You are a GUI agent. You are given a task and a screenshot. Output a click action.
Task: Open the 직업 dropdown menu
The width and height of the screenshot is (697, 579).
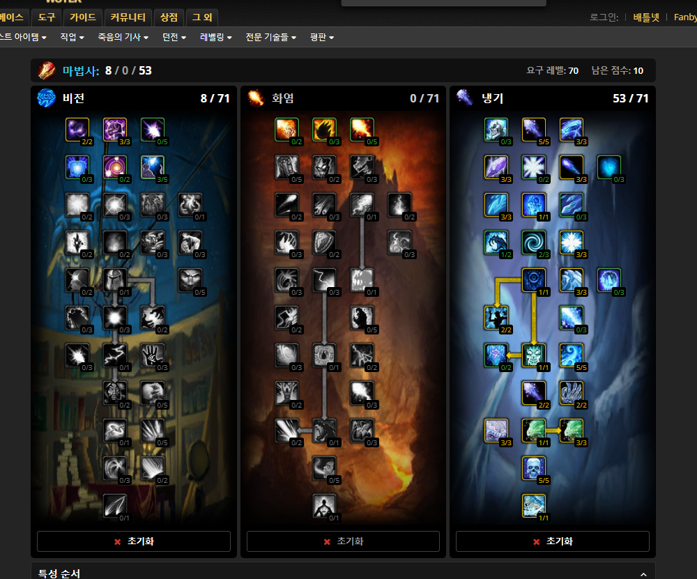coord(72,37)
